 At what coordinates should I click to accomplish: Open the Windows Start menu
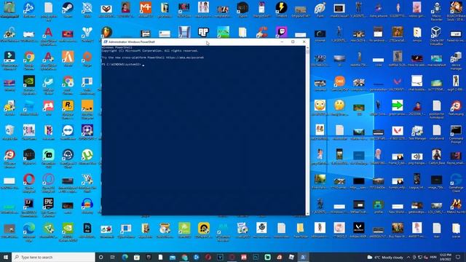coord(6,257)
